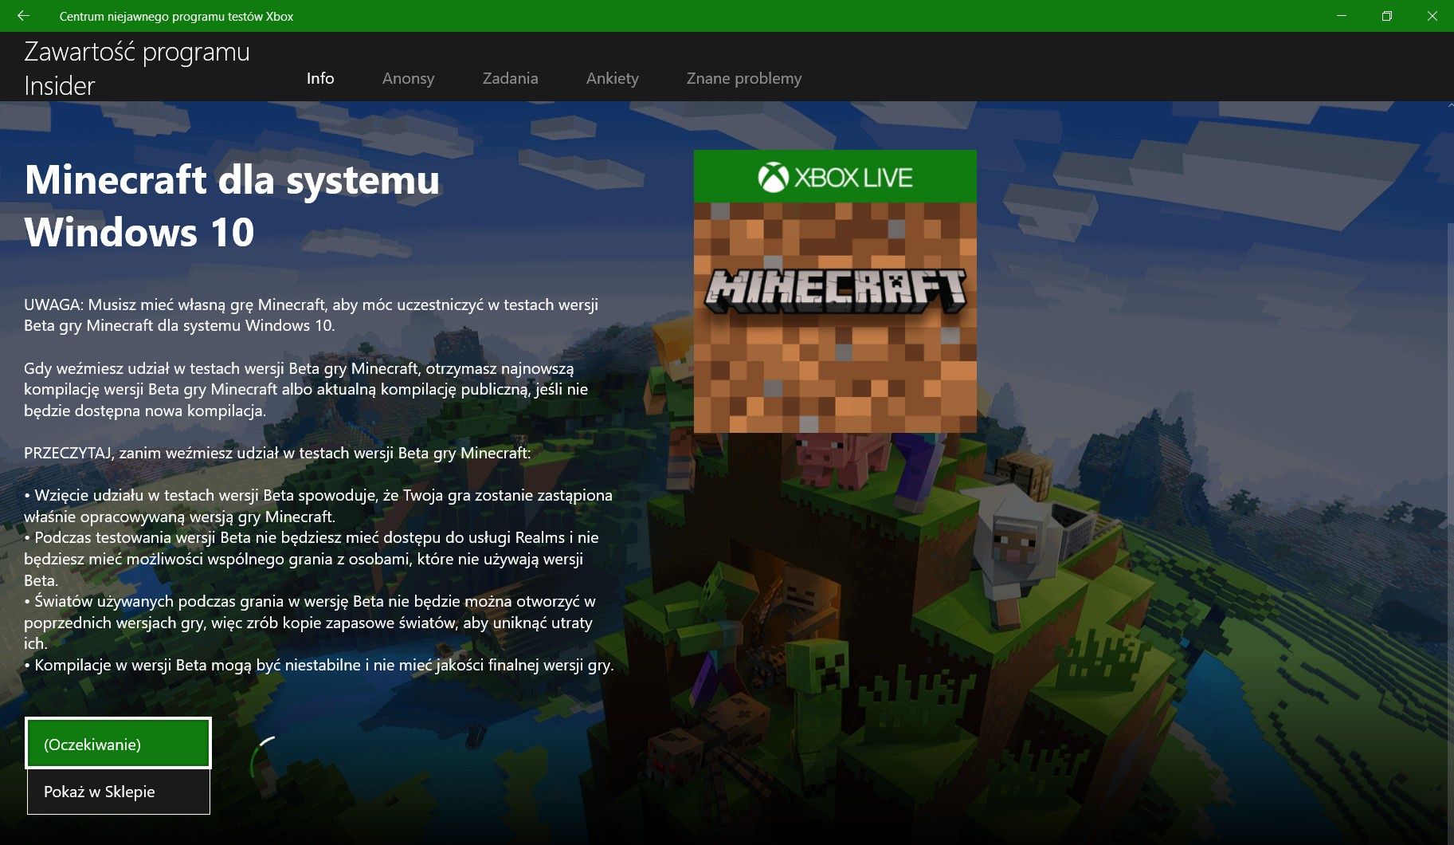Click the bullet about Kompilacje w wersji Beta
1454x845 pixels.
pyautogui.click(x=319, y=665)
